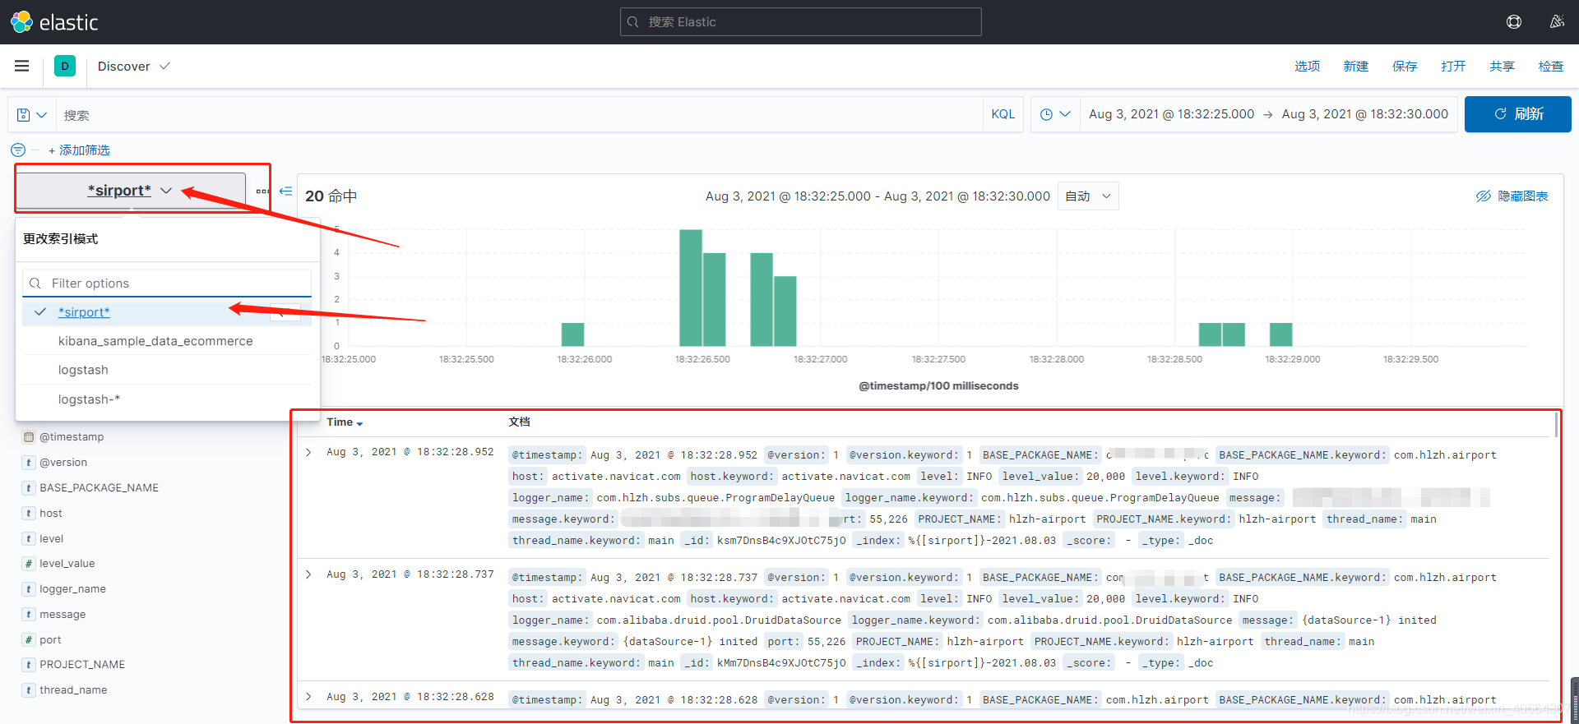Click 保存 in the top menu
Image resolution: width=1579 pixels, height=724 pixels.
click(x=1405, y=67)
